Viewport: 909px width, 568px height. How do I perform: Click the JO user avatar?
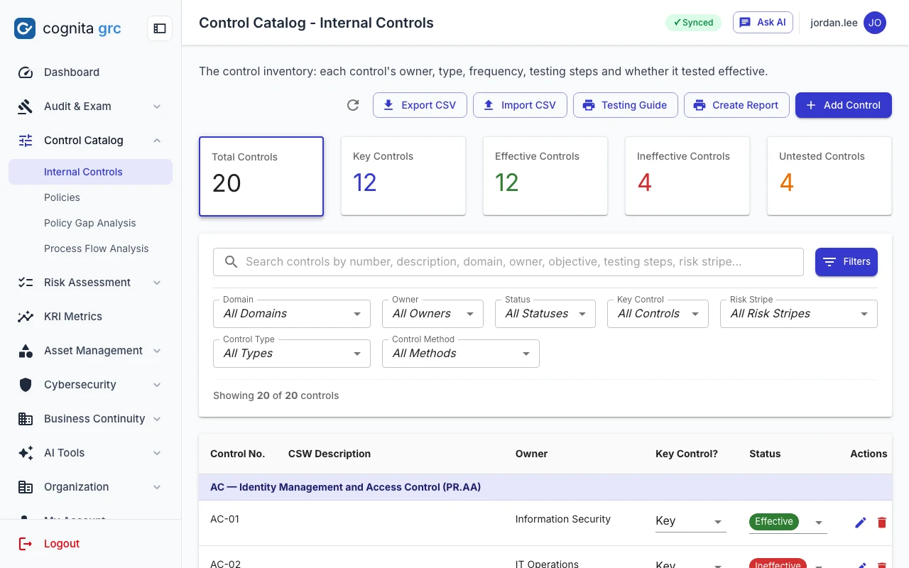pyautogui.click(x=875, y=23)
